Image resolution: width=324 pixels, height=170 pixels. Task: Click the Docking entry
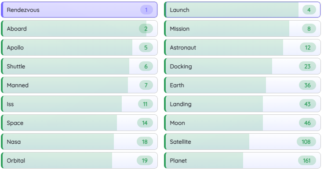(x=242, y=66)
